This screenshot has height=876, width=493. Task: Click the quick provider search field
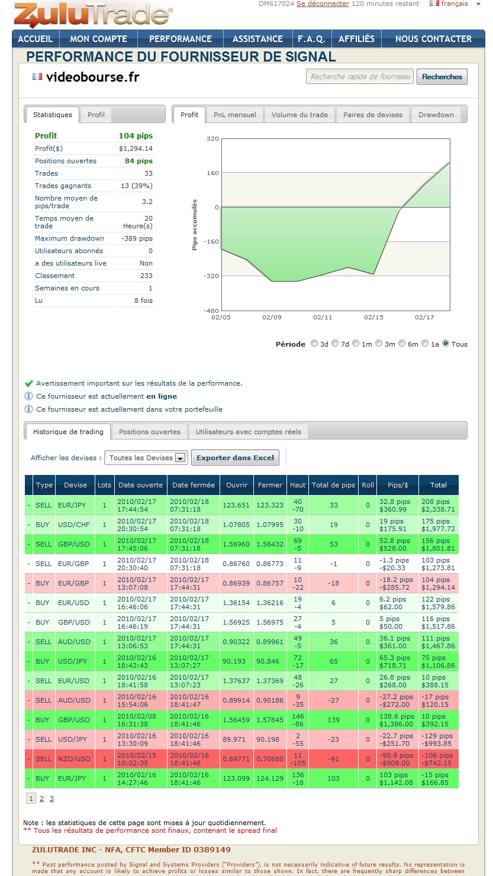pyautogui.click(x=360, y=77)
